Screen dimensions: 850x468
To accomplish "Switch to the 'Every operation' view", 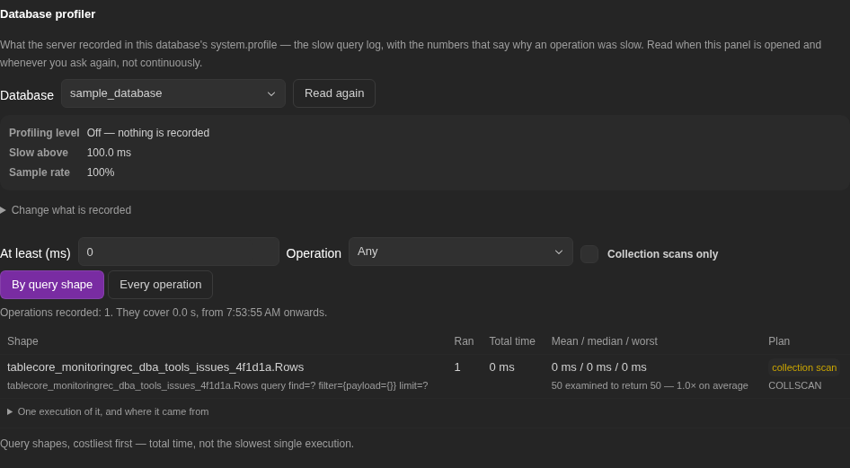I will [x=161, y=285].
